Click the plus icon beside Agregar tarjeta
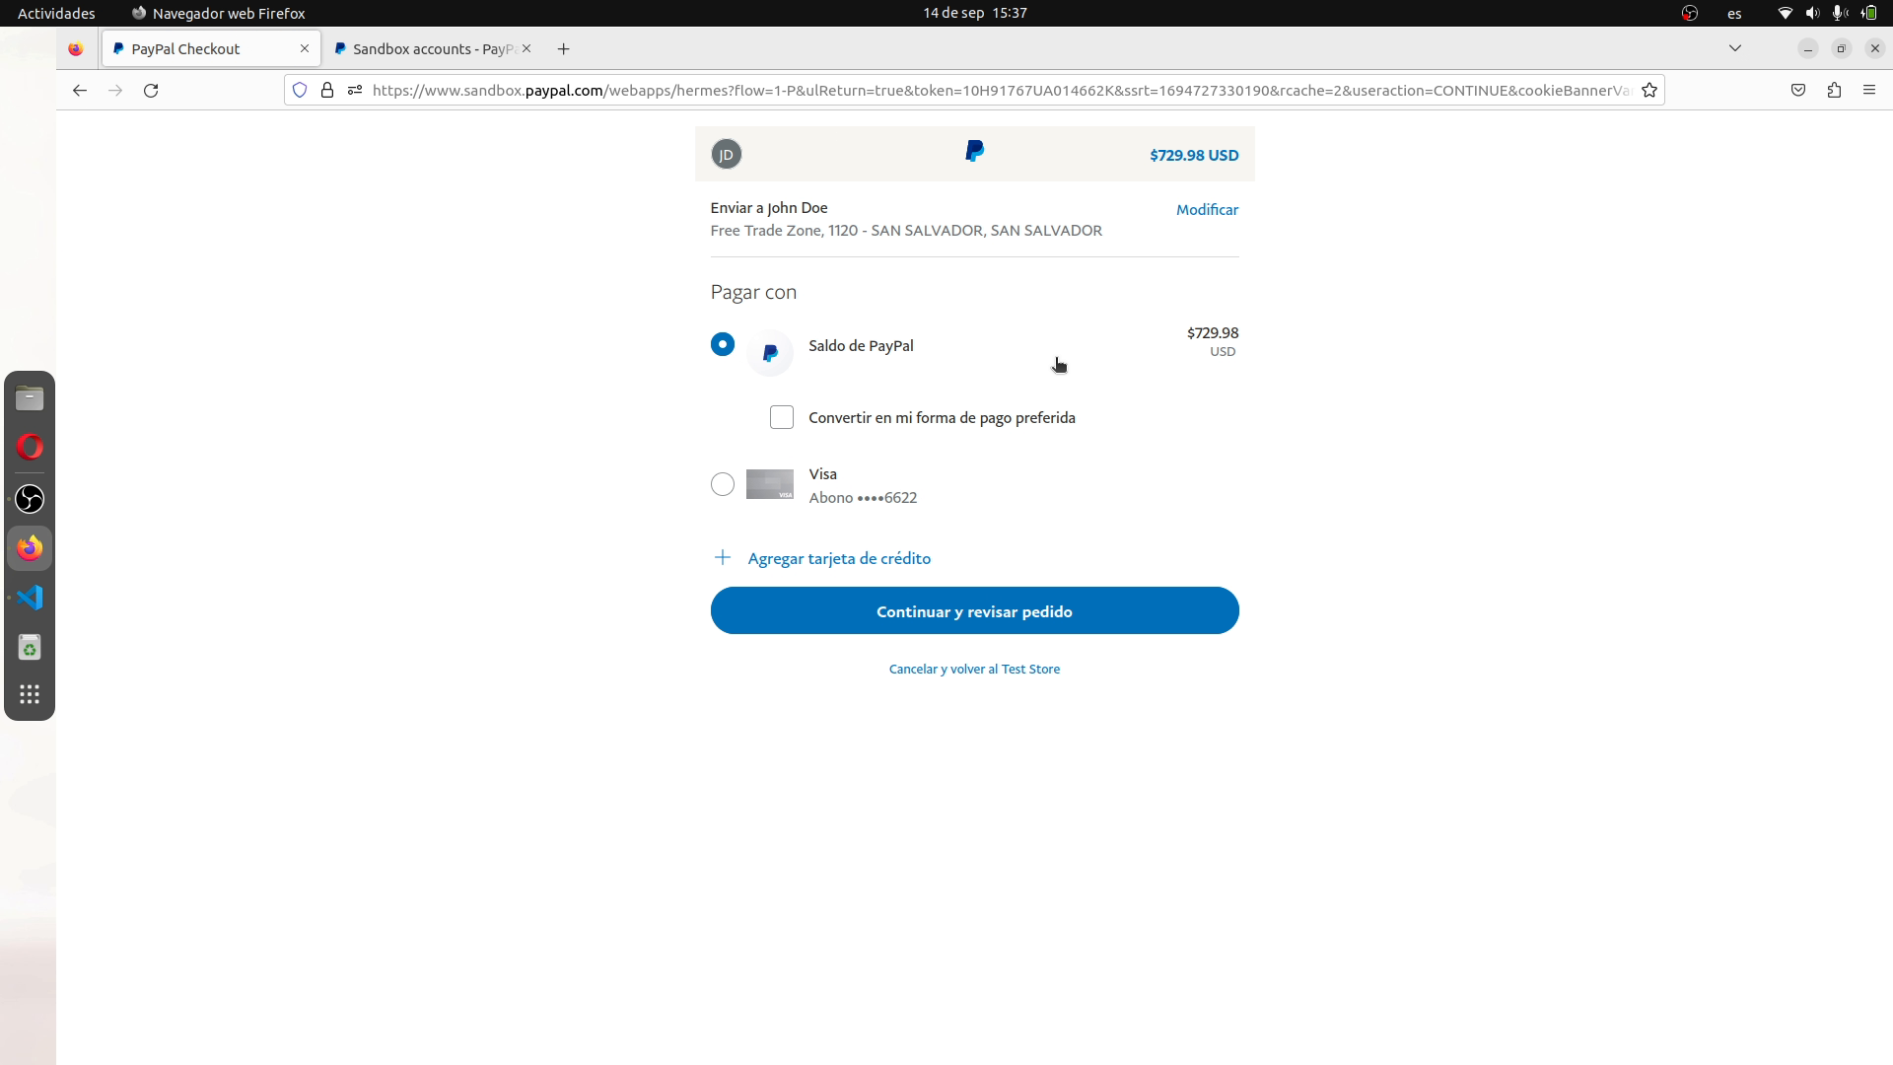The width and height of the screenshot is (1893, 1065). pos(723,558)
